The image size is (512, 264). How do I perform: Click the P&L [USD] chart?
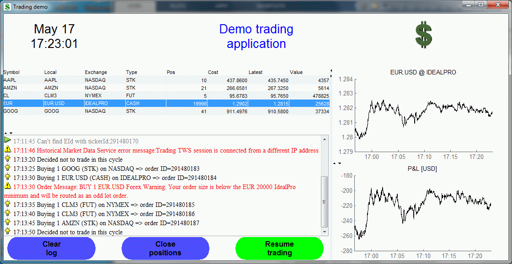[x=423, y=213]
